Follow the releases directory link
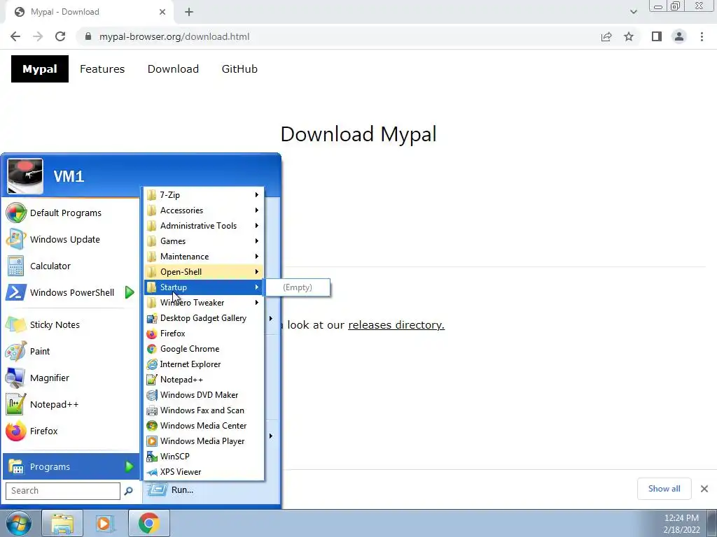Viewport: 717px width, 537px height. [396, 324]
